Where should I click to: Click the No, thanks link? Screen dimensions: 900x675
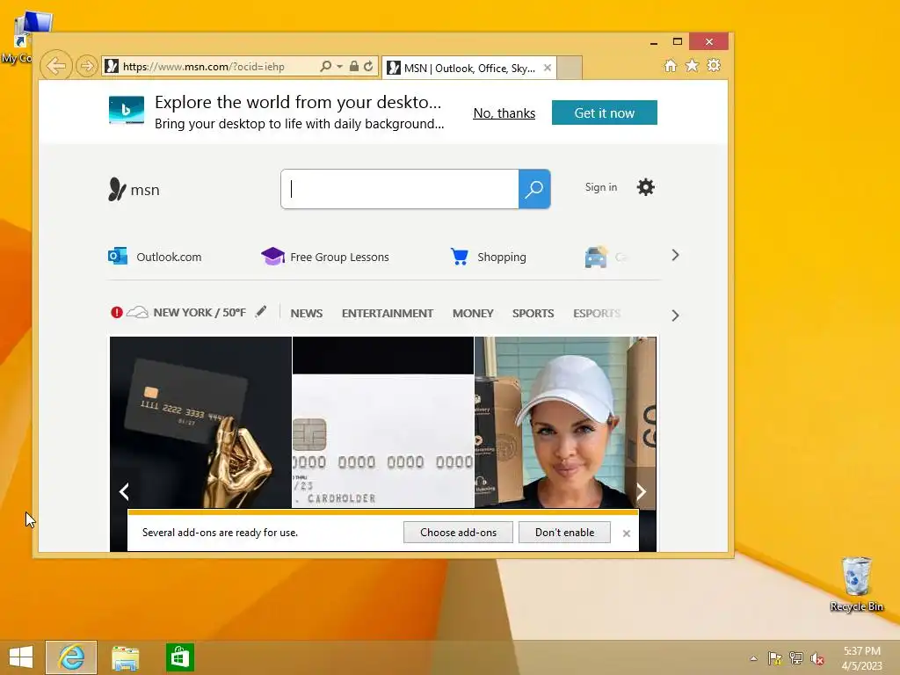coord(504,113)
